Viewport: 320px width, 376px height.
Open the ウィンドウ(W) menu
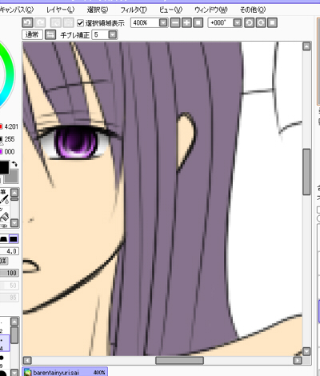211,10
